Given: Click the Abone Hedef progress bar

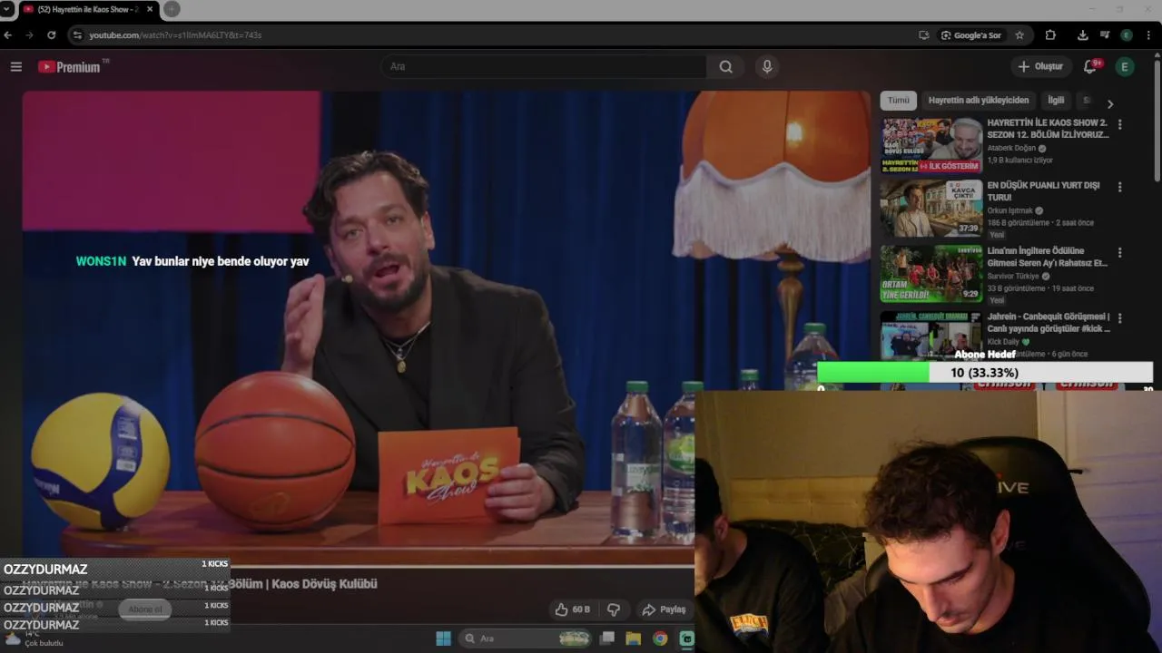Looking at the screenshot, I should coord(985,373).
